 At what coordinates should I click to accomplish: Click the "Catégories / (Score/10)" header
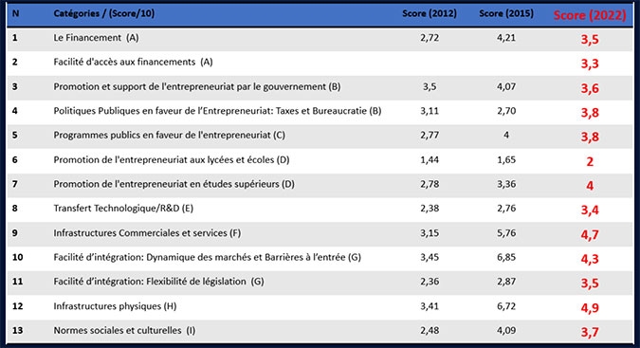104,13
